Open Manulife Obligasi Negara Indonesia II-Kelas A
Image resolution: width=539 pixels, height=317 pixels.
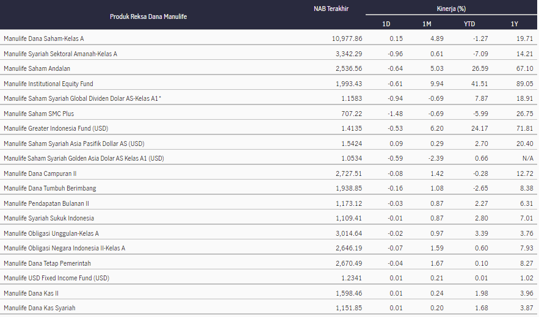click(64, 248)
